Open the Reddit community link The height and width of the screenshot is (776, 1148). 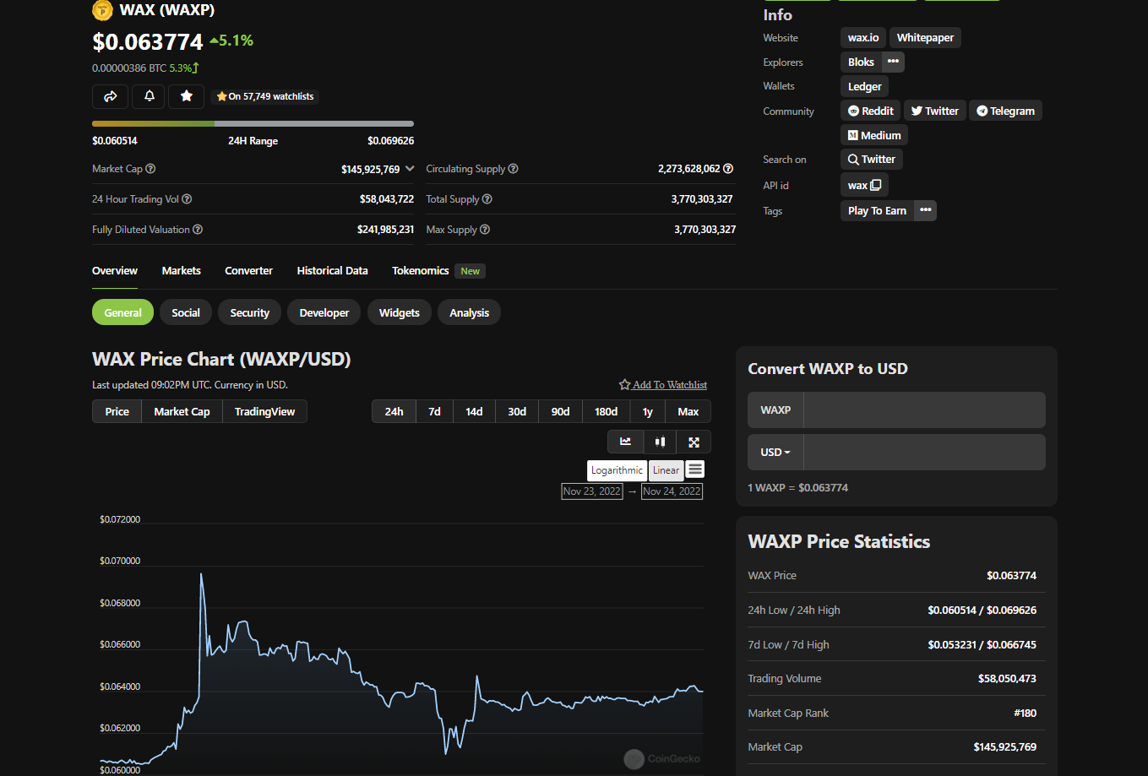pyautogui.click(x=870, y=111)
